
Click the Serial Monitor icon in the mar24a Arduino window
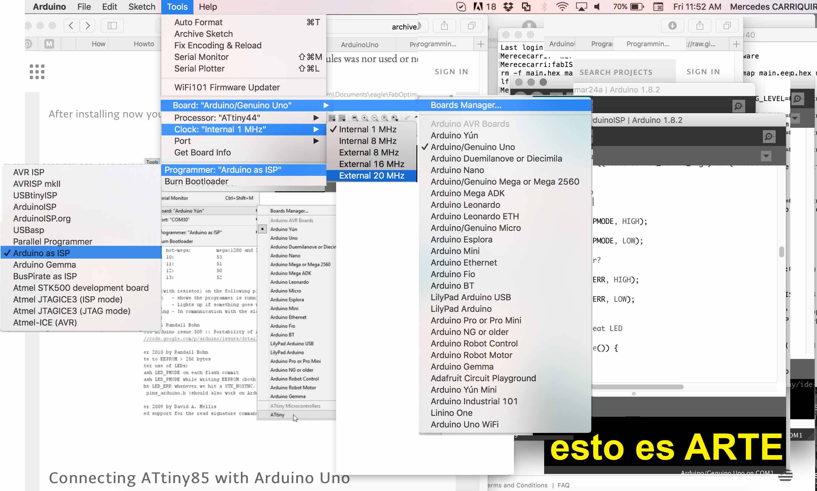tap(738, 106)
